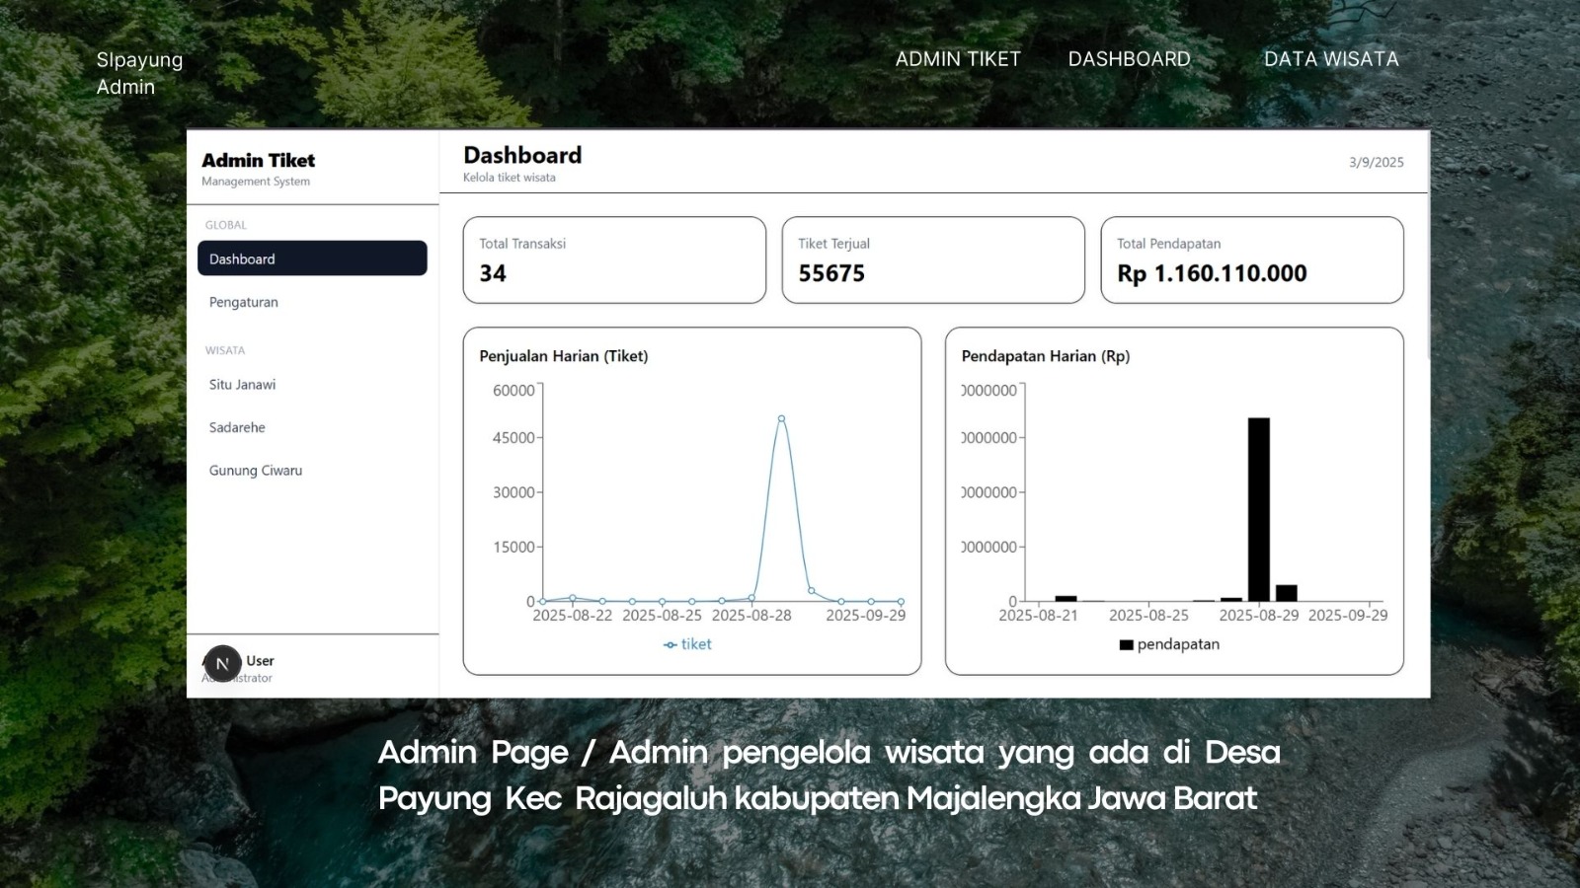The image size is (1580, 888).
Task: Click the User name label in the sidebar footer
Action: (x=260, y=661)
